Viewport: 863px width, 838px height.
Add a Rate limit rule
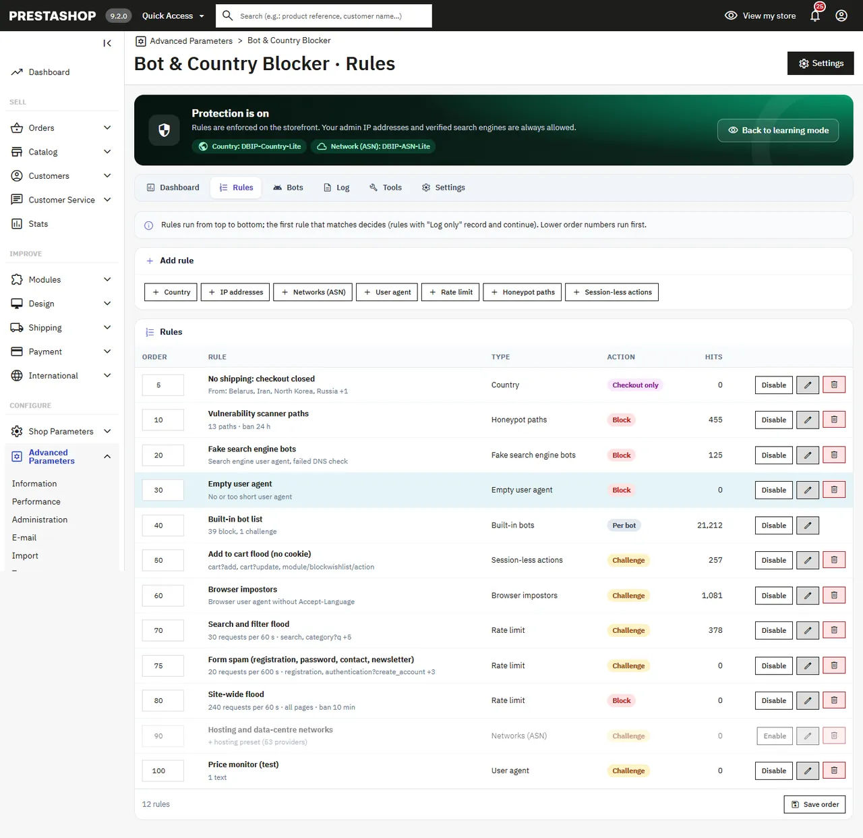[x=450, y=292]
